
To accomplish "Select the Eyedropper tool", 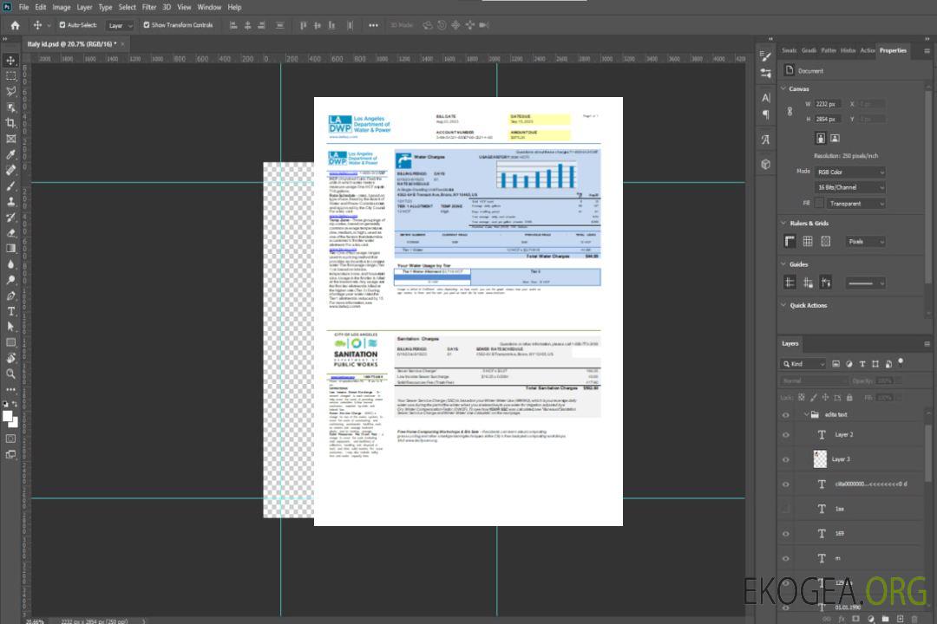I will pos(11,154).
